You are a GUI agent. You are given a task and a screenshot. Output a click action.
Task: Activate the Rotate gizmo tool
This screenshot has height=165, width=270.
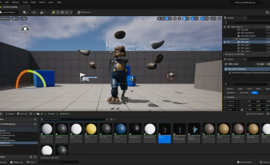pos(167,19)
